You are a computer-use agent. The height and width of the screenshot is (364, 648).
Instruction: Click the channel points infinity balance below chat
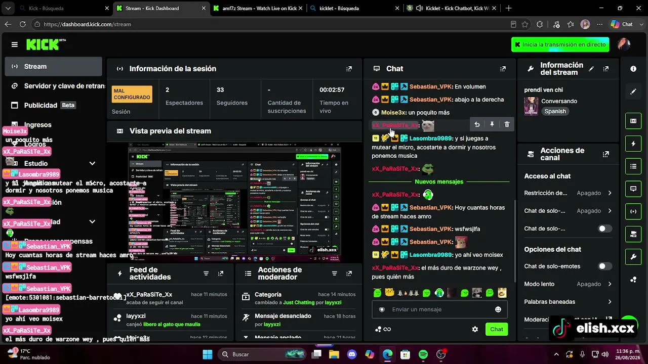click(383, 329)
